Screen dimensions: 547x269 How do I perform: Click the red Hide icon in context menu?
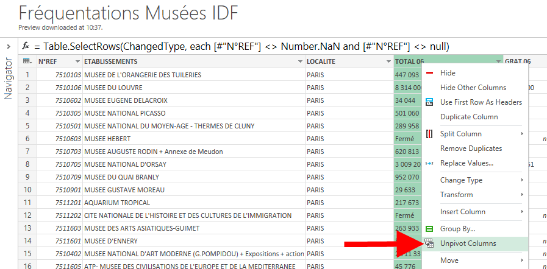coord(429,73)
